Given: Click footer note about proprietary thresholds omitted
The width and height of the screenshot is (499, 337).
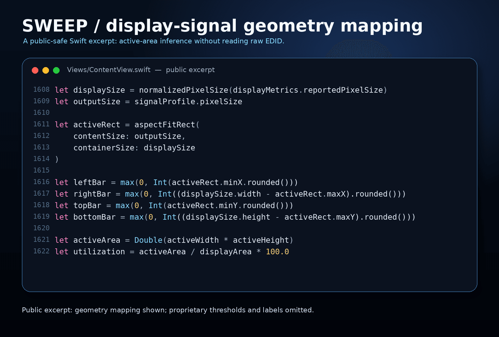Looking at the screenshot, I should [x=168, y=310].
